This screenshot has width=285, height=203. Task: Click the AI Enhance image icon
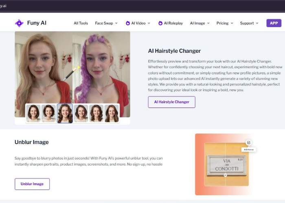(x=248, y=143)
